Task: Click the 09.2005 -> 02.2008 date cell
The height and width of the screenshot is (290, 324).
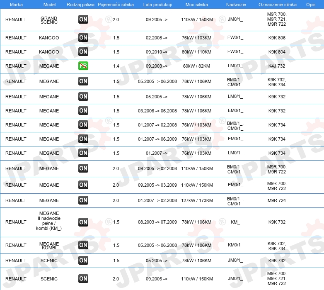Action: pyautogui.click(x=157, y=168)
